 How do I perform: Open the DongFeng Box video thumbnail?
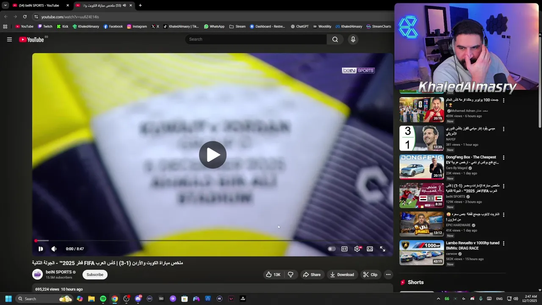coord(421,166)
